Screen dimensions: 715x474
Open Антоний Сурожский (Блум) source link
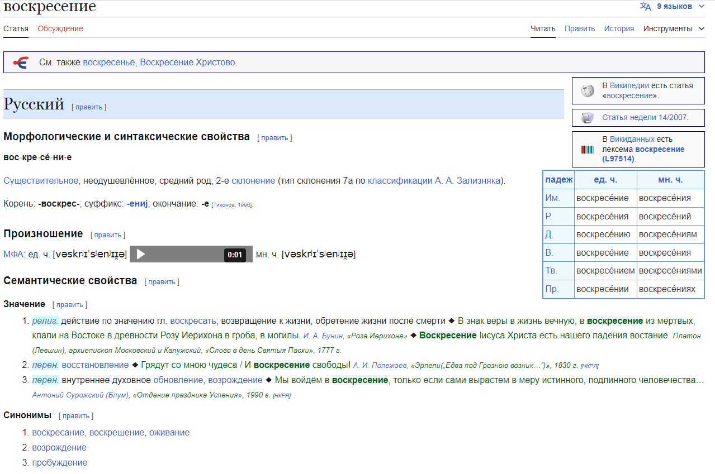pyautogui.click(x=81, y=395)
